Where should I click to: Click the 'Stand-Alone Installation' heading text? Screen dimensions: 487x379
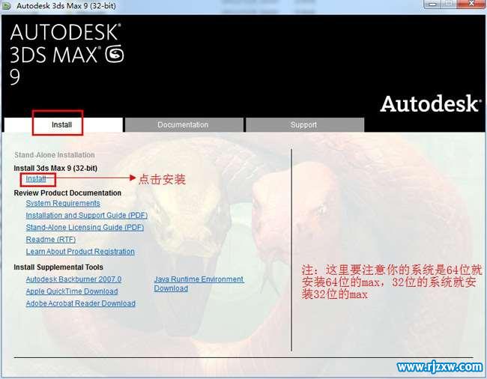point(55,155)
